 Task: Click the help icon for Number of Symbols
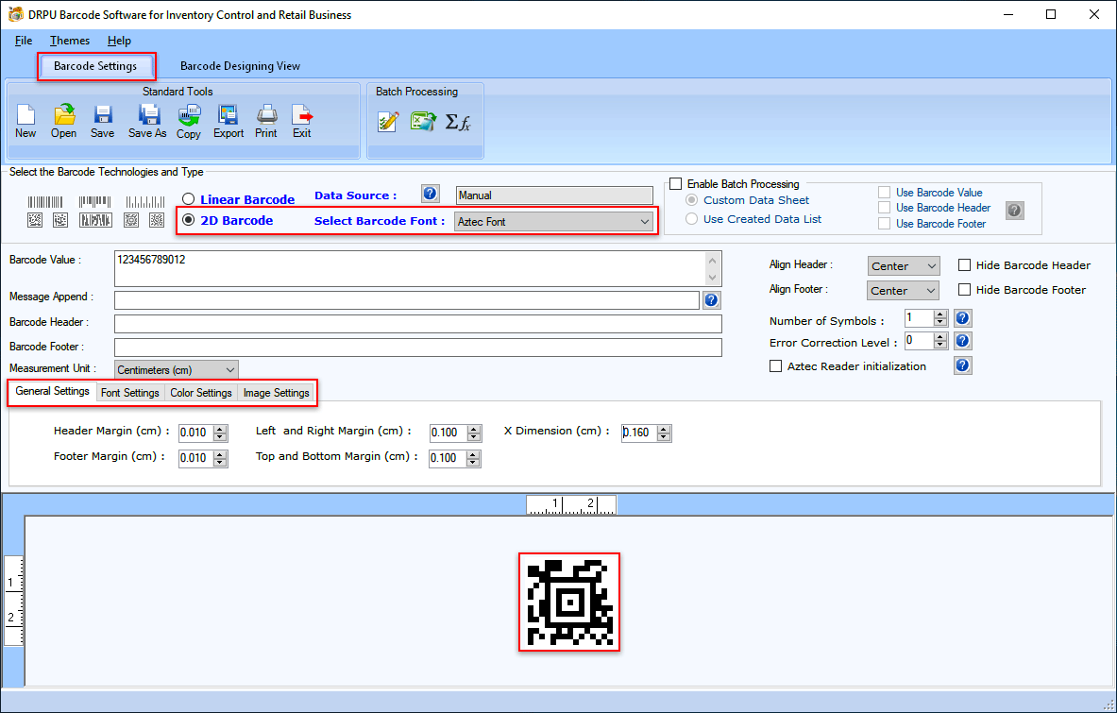click(x=962, y=318)
